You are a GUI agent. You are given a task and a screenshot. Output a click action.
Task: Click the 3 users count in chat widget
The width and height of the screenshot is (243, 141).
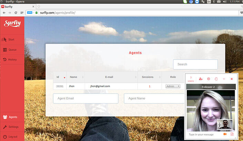pos(191,79)
